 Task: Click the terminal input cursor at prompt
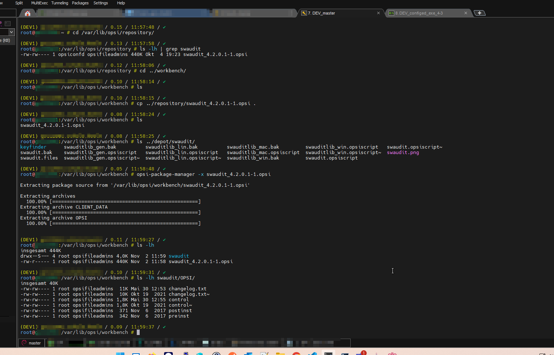pos(138,332)
